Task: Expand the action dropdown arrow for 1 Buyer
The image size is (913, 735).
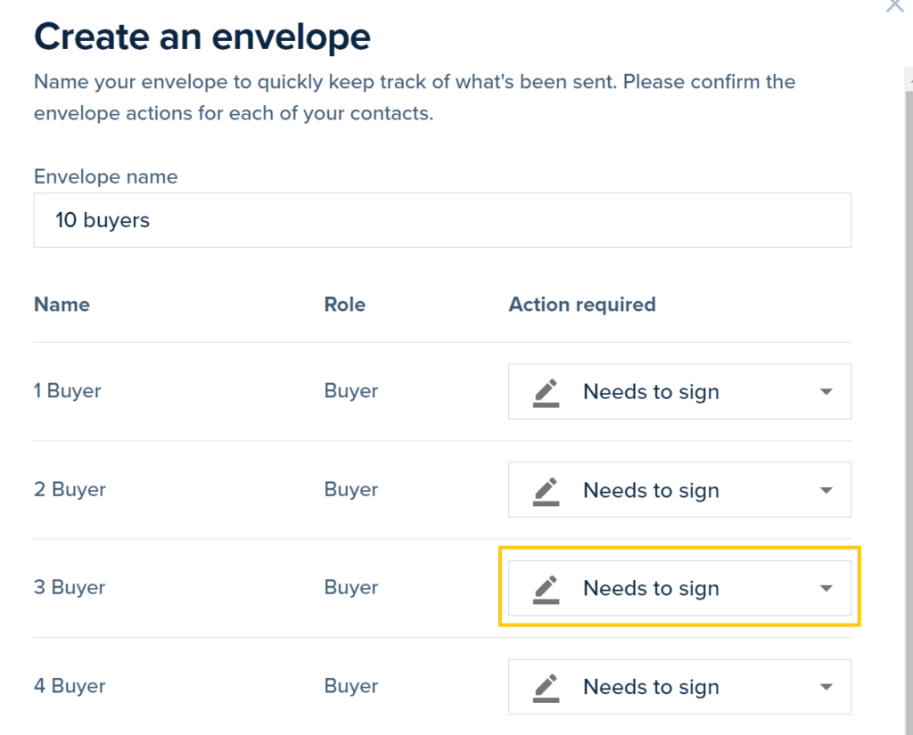Action: pyautogui.click(x=826, y=392)
